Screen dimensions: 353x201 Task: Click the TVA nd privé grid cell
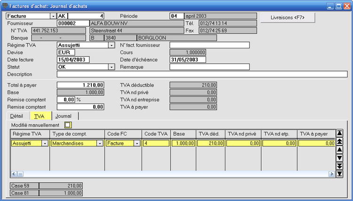(243, 143)
